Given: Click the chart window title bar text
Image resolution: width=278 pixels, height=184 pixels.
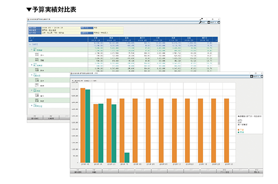Looking at the screenshot, I should click(85, 73).
